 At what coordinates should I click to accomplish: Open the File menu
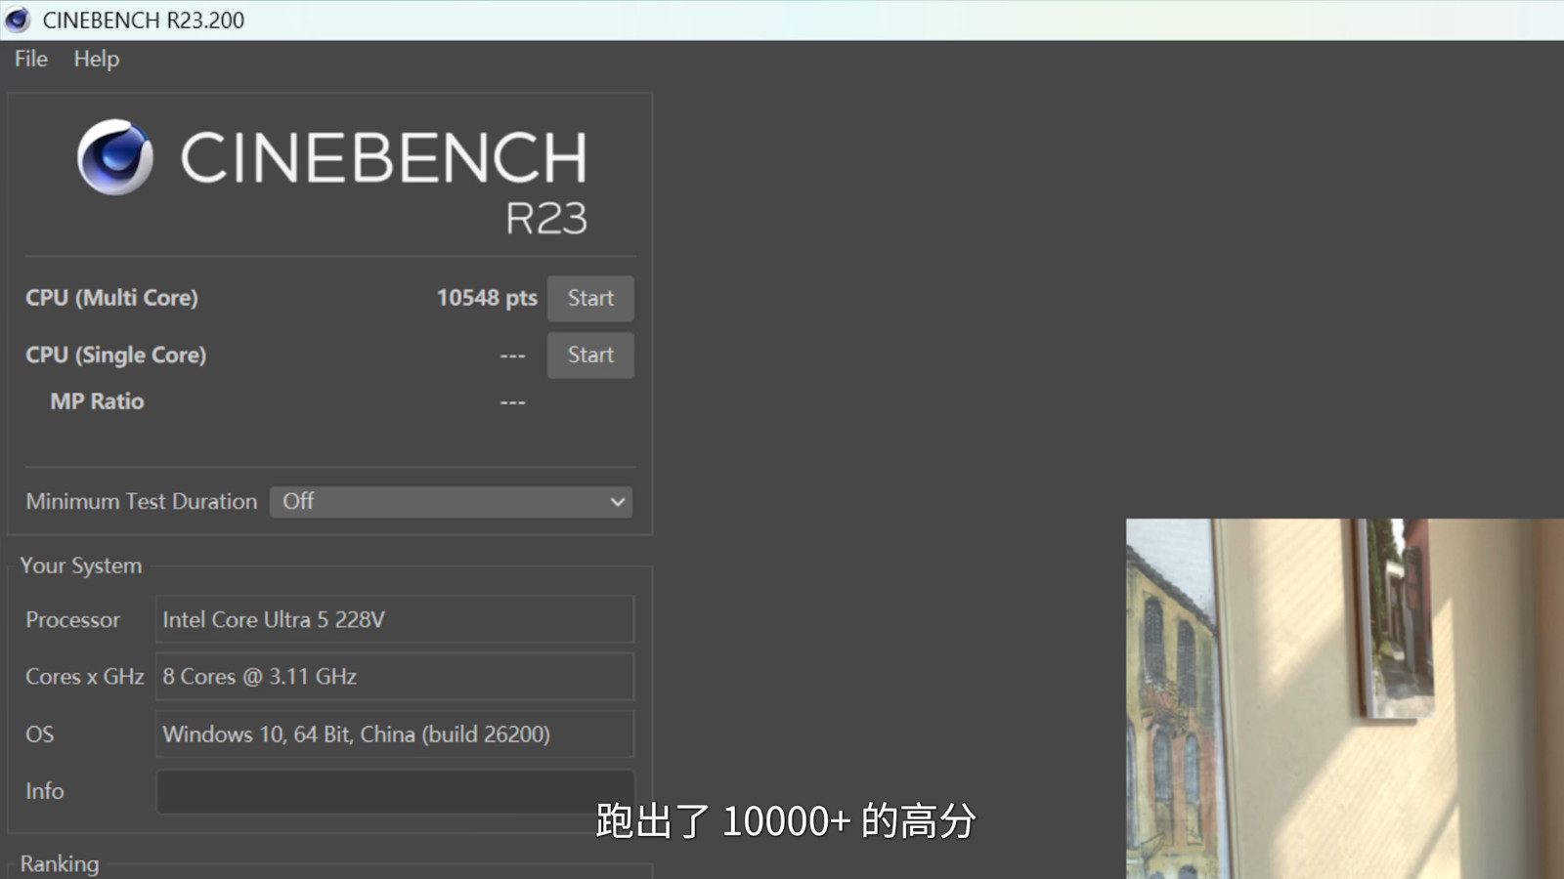pyautogui.click(x=31, y=59)
